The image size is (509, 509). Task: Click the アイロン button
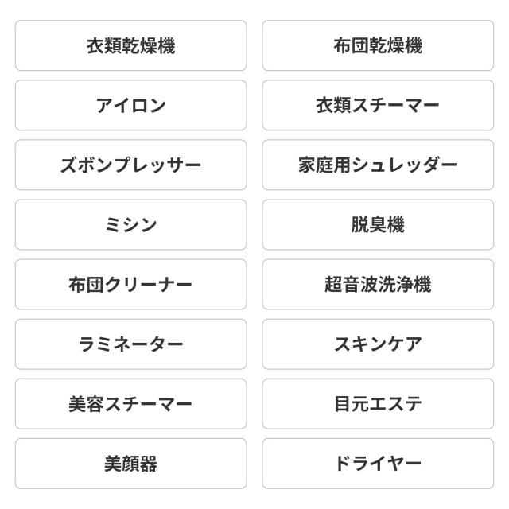coord(130,106)
